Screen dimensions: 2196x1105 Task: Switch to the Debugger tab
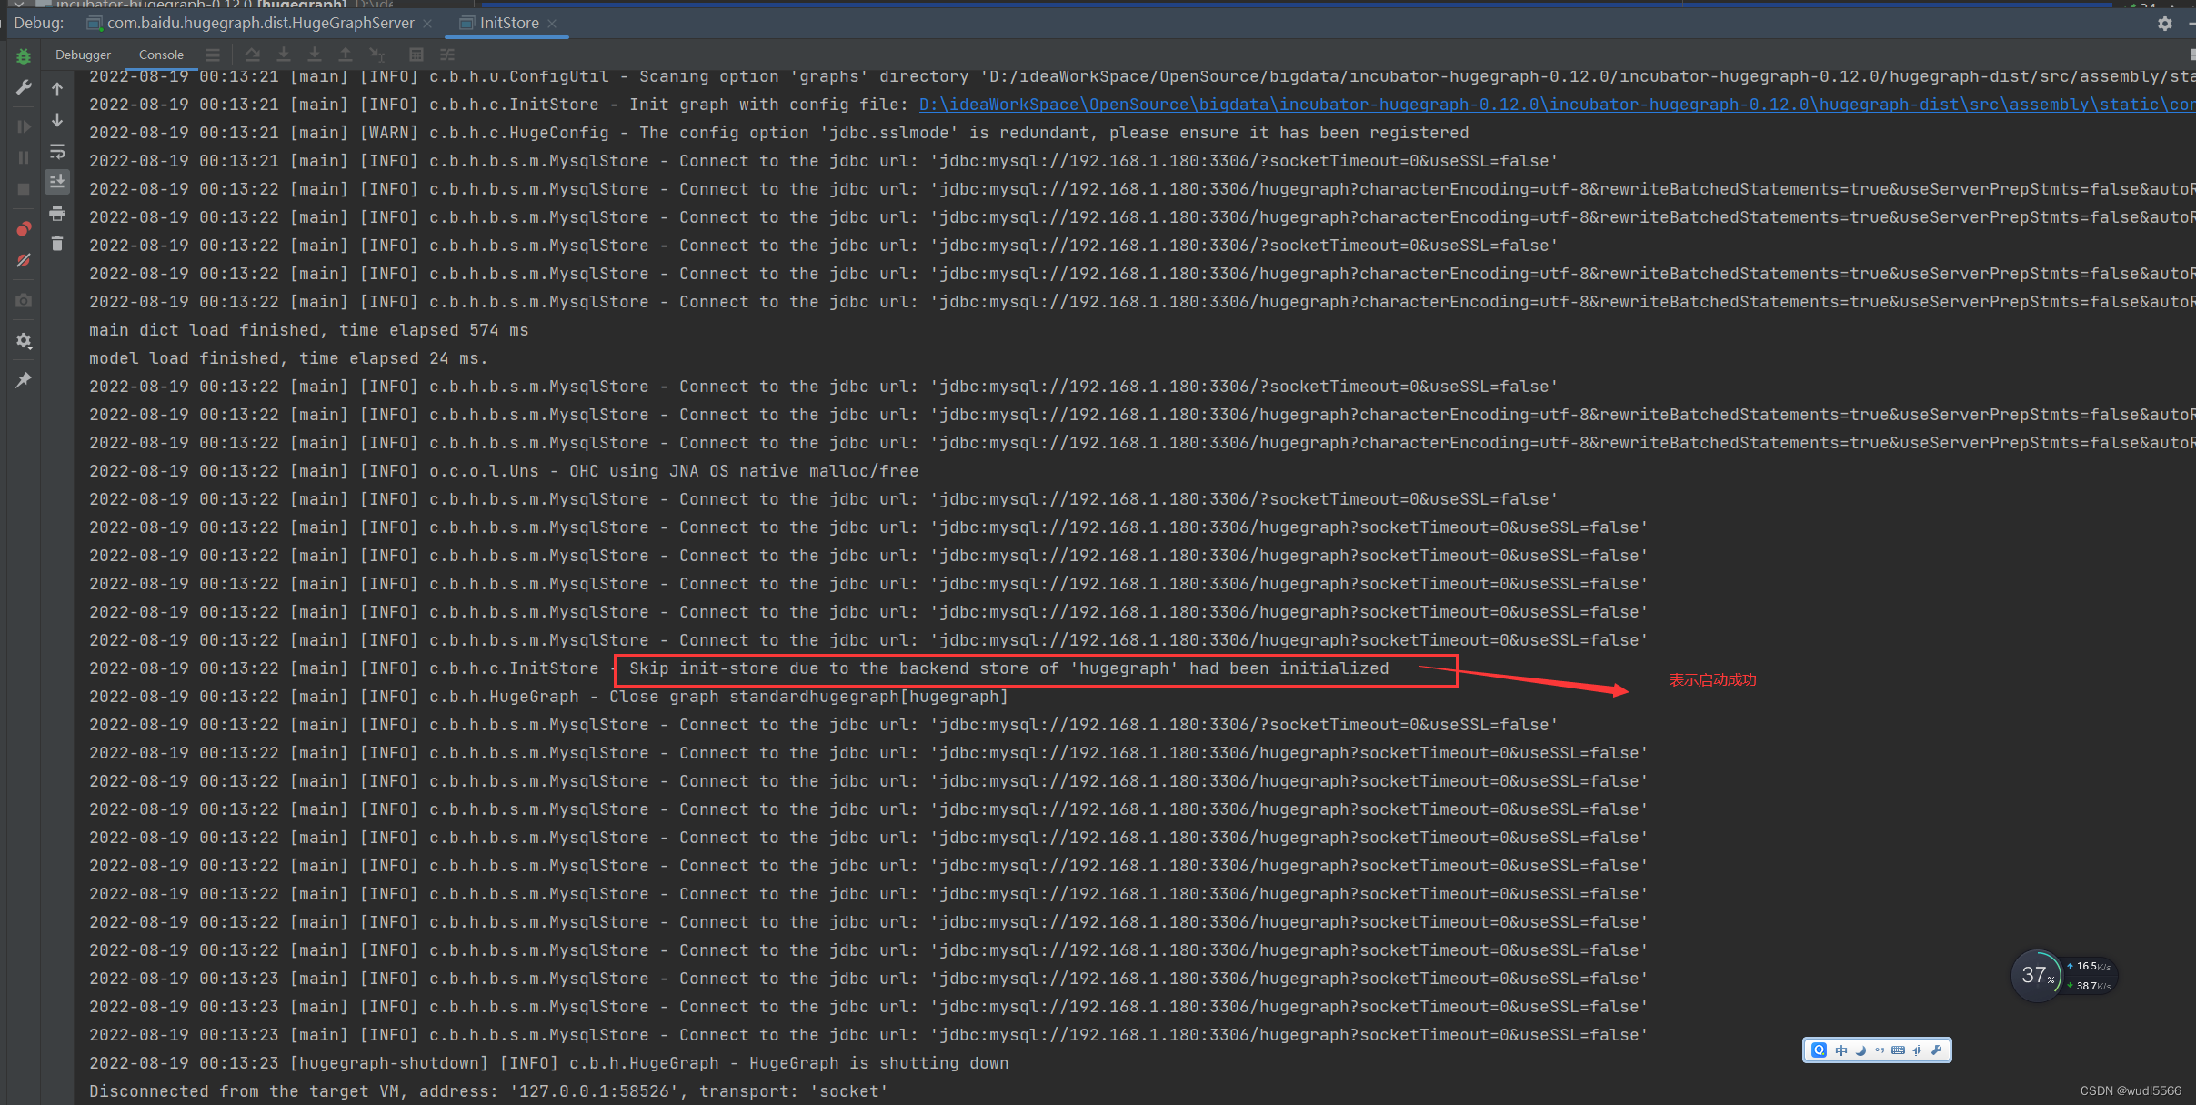pos(83,55)
